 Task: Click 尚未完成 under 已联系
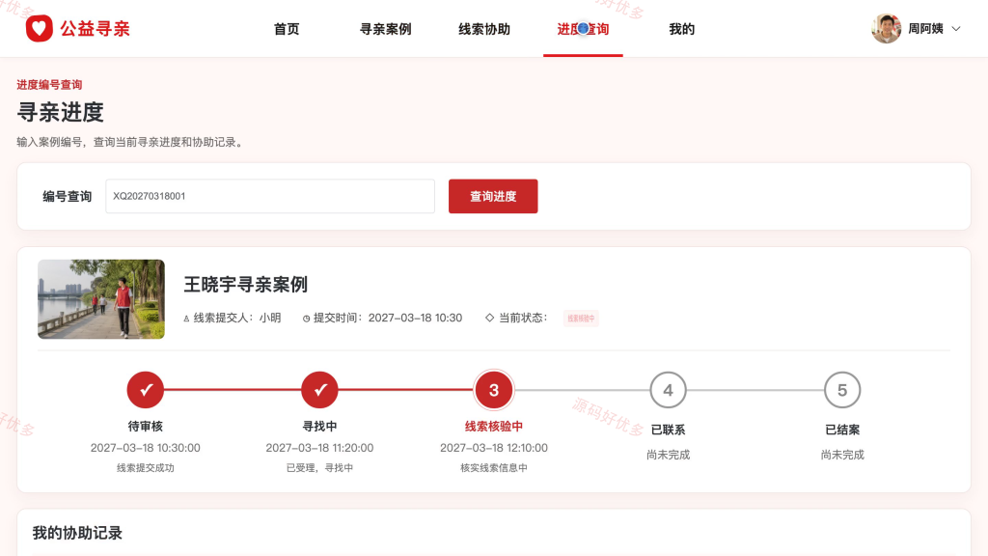pyautogui.click(x=668, y=455)
